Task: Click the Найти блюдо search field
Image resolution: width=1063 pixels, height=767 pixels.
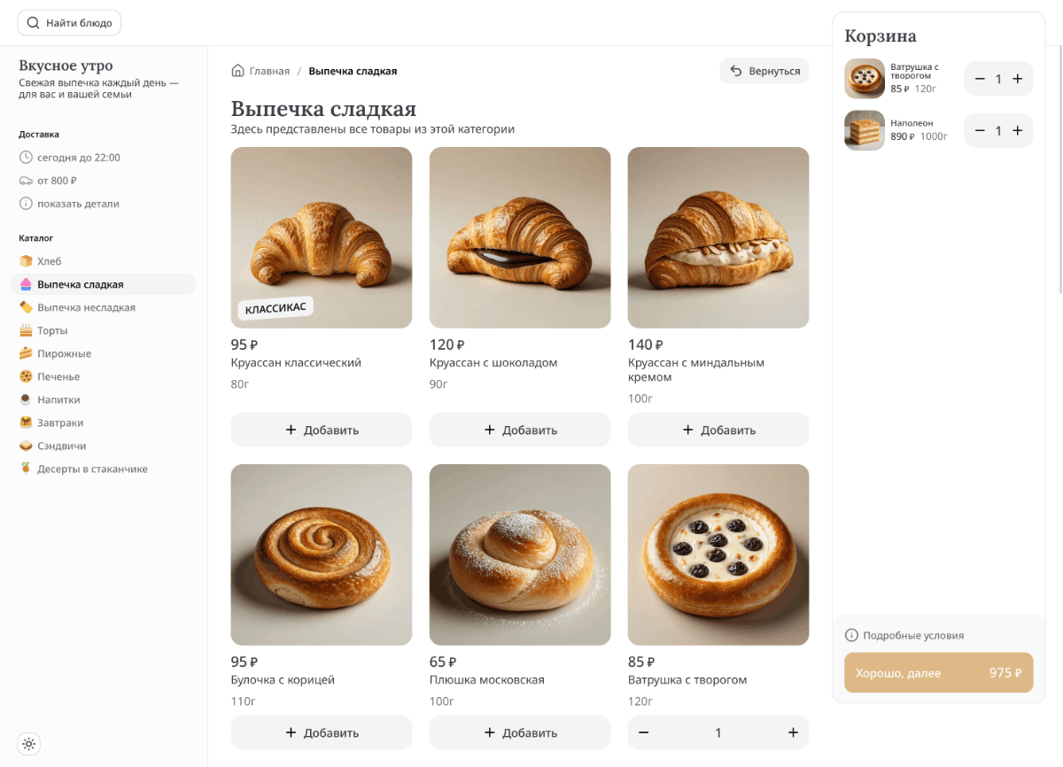Action: [70, 23]
